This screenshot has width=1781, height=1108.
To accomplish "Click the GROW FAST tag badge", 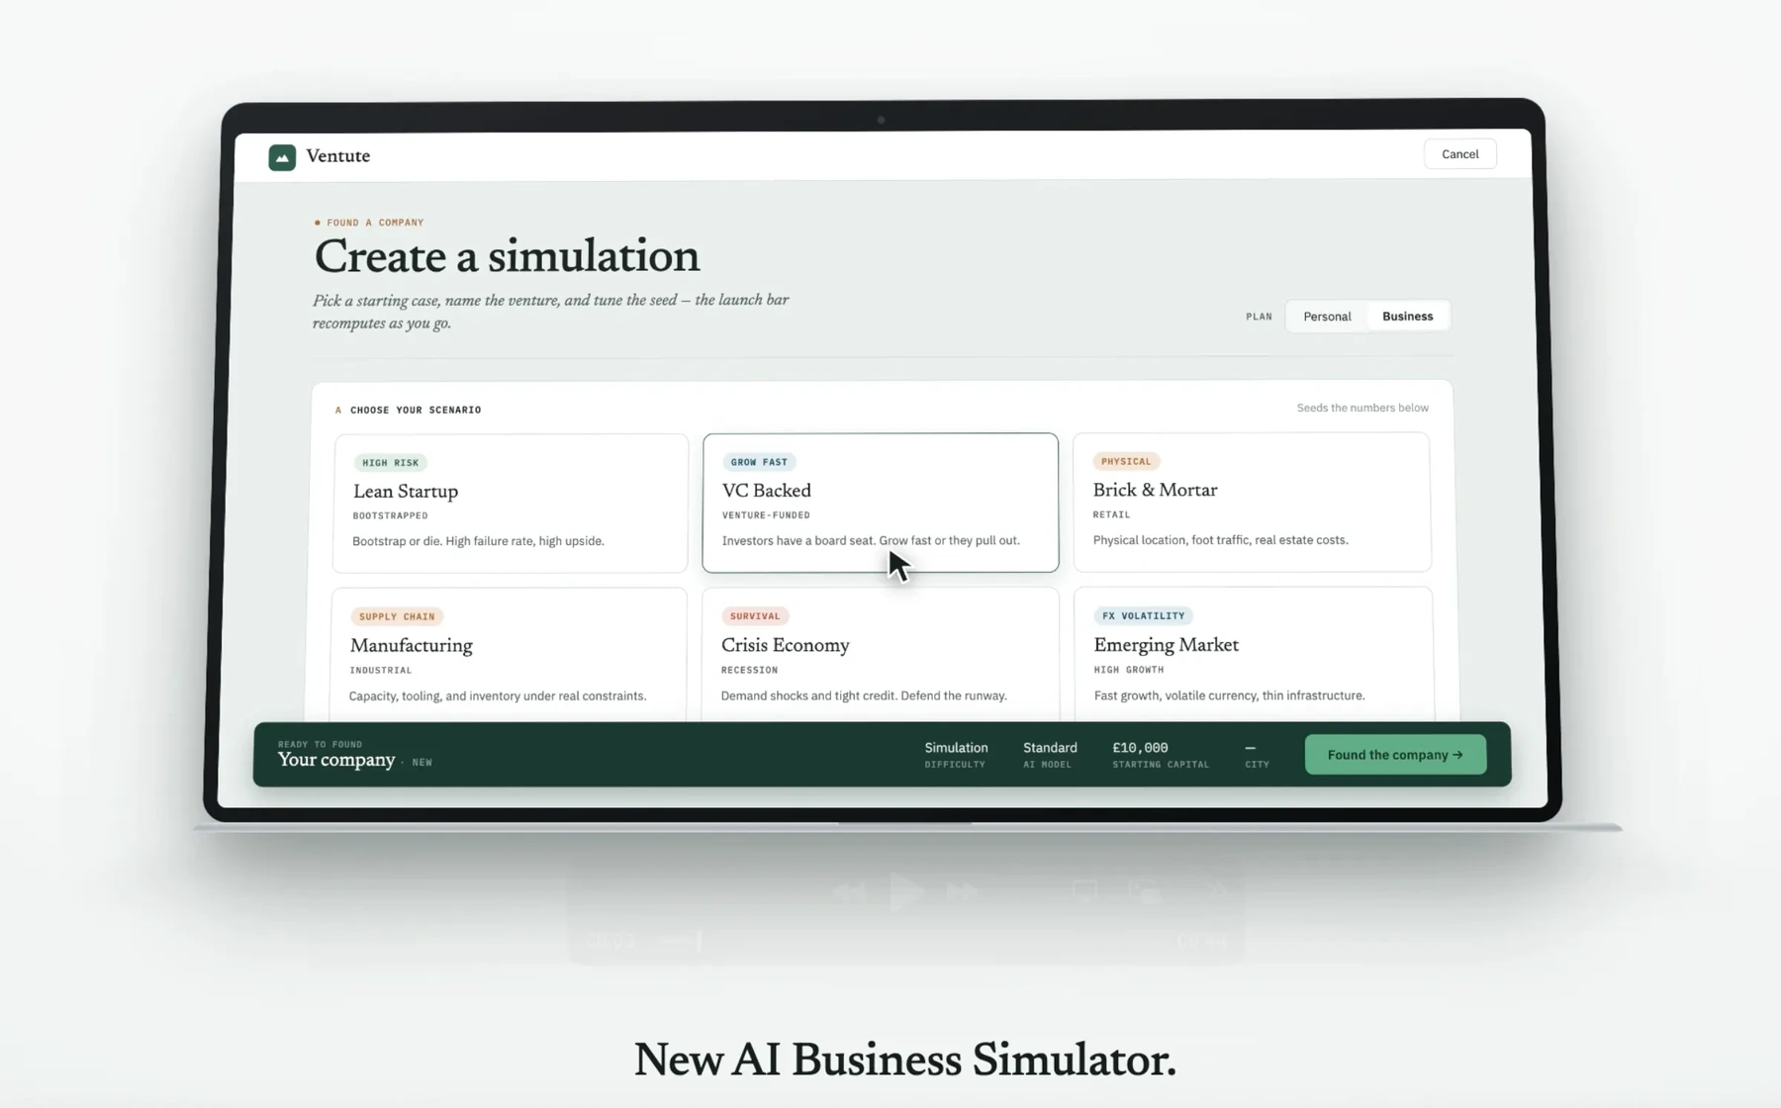I will (759, 462).
